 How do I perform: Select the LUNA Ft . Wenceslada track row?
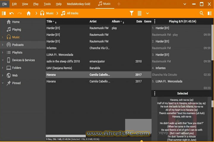click(98, 55)
